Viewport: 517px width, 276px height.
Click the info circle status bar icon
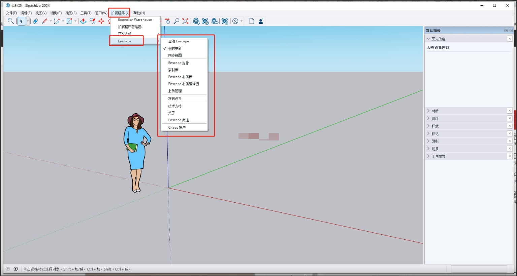pyautogui.click(x=16, y=269)
